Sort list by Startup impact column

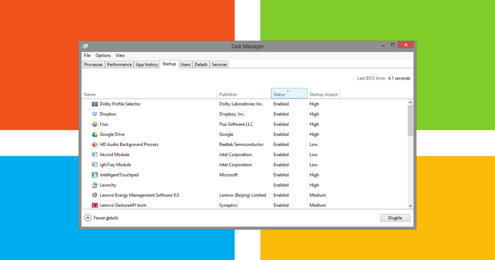click(324, 94)
